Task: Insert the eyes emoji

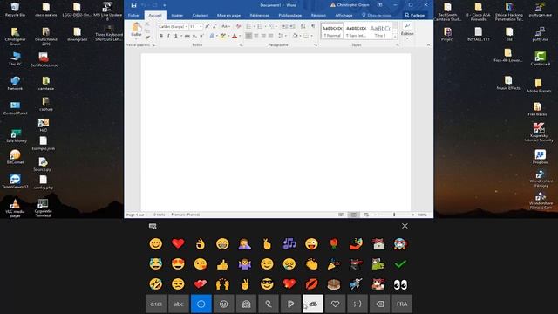Action: 400,284
